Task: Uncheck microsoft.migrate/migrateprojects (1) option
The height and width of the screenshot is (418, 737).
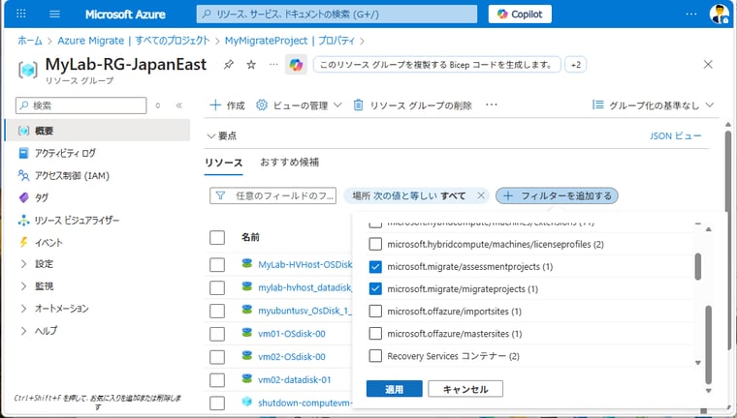Action: click(375, 289)
